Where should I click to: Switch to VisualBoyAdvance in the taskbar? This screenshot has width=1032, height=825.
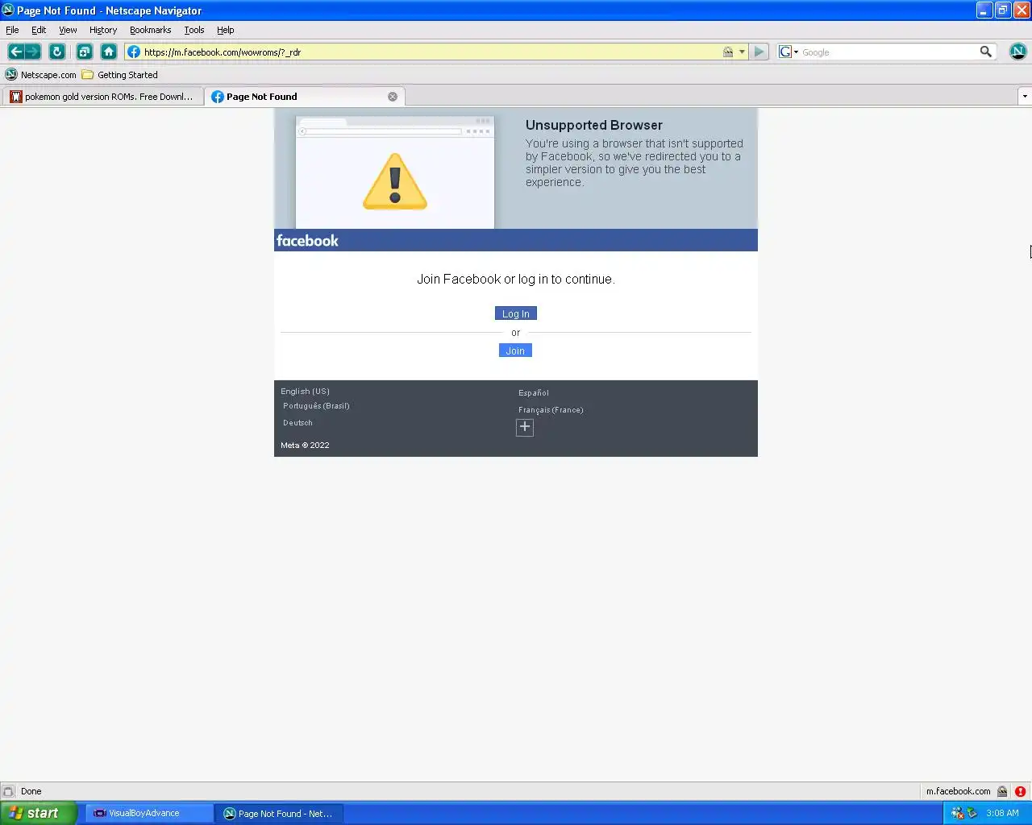click(150, 813)
